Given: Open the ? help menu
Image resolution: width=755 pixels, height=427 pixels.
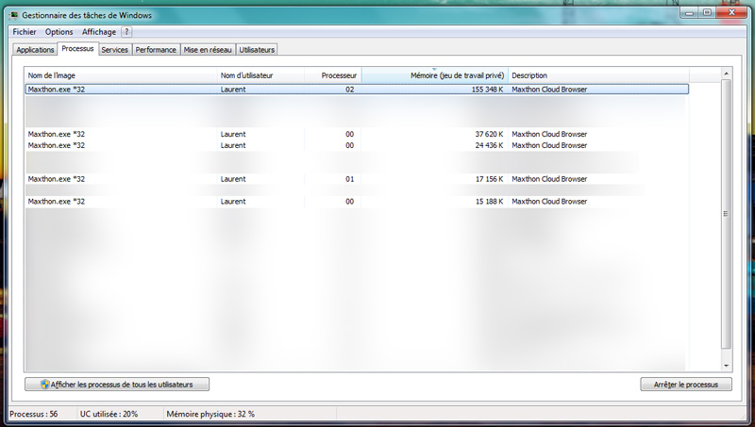Looking at the screenshot, I should tap(126, 32).
